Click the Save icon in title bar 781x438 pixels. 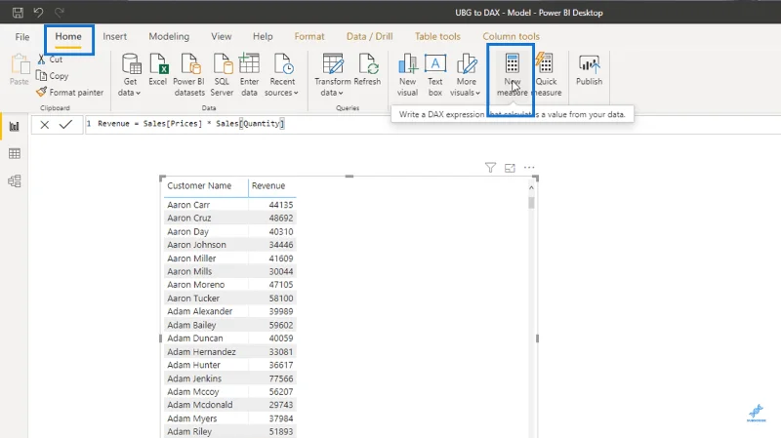(x=18, y=12)
